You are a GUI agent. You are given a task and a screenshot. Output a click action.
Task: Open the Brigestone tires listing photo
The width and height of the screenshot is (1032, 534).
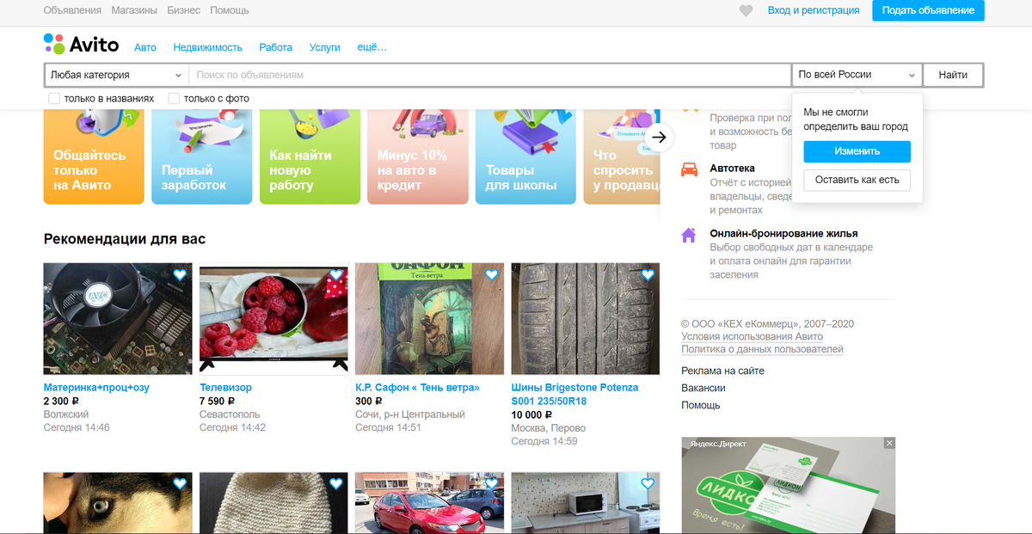[x=586, y=319]
